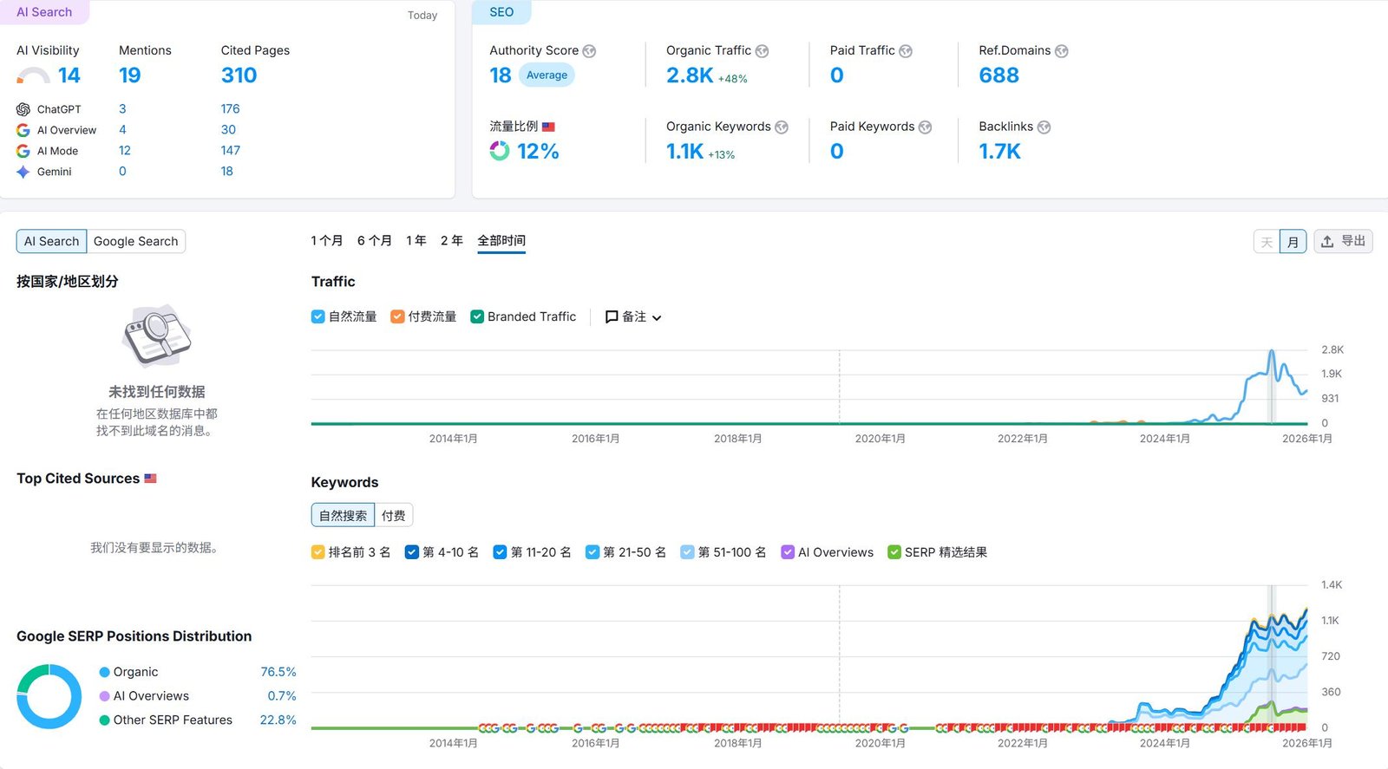Toggle the Branded Traffic checkbox

[477, 317]
